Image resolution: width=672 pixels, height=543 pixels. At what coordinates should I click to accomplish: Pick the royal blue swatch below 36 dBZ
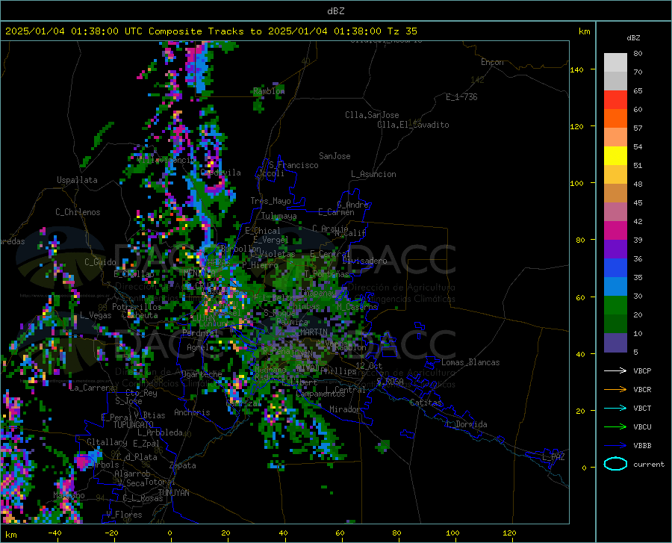click(615, 268)
